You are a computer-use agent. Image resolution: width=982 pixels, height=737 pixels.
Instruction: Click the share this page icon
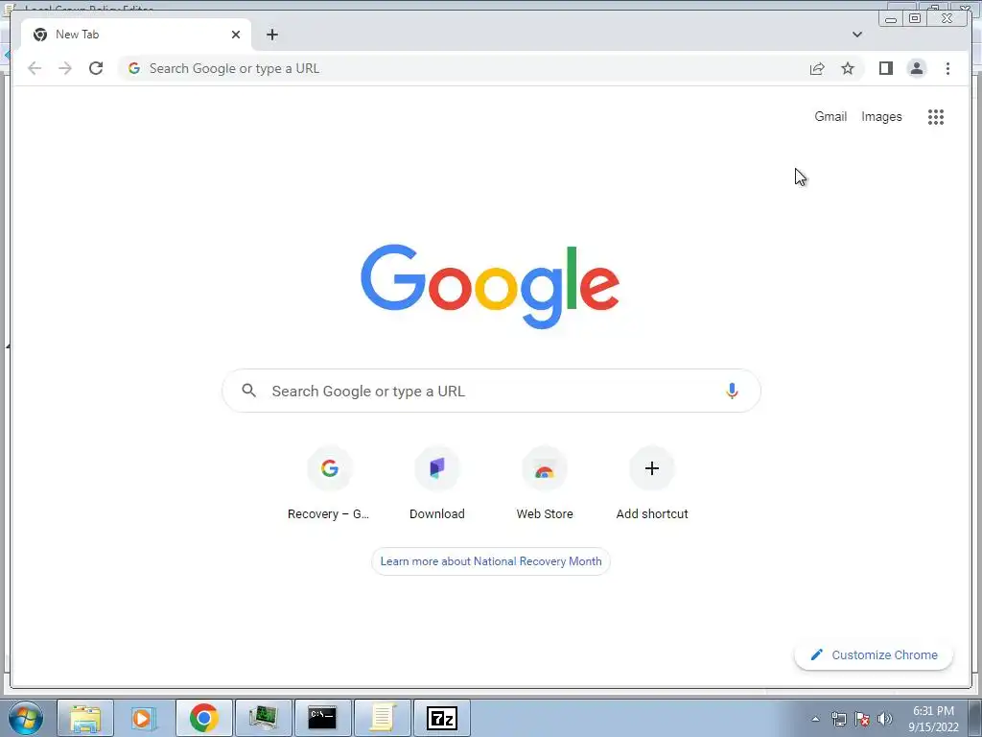[817, 68]
